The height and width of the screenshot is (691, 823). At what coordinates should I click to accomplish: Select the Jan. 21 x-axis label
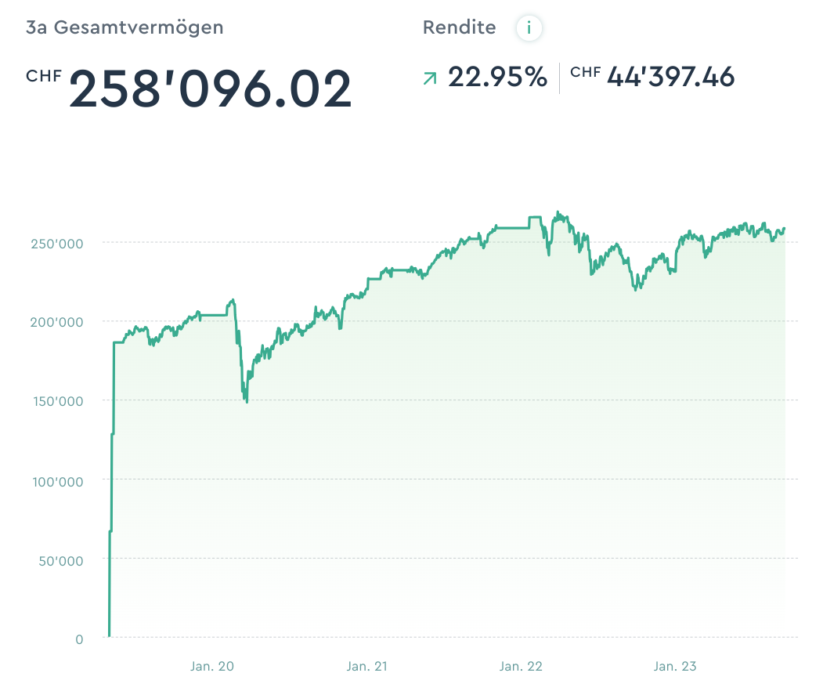point(367,667)
